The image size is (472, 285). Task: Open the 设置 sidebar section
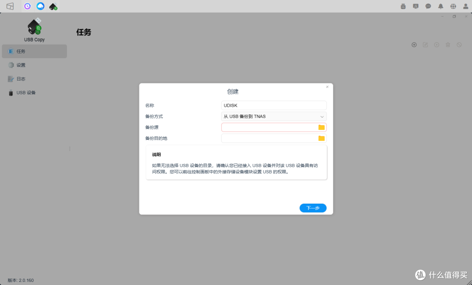tap(35, 65)
